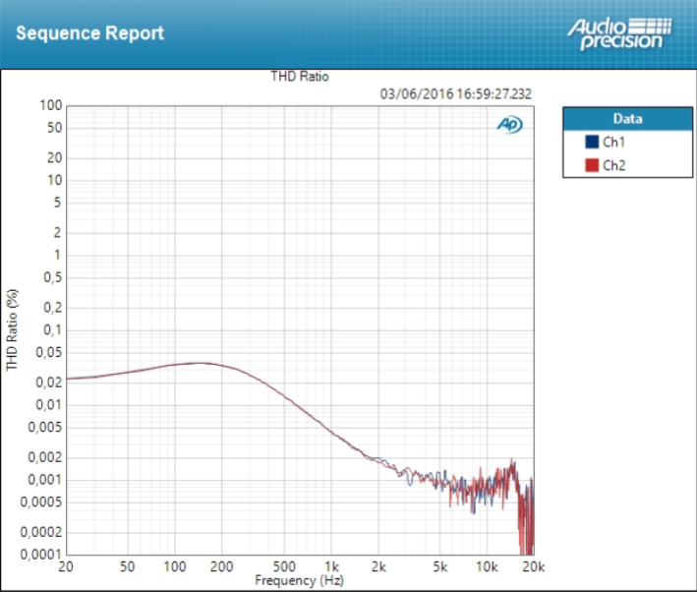The image size is (697, 592).
Task: Click the timestamp 03/06/2016 16:59:27.232
Action: (x=455, y=93)
